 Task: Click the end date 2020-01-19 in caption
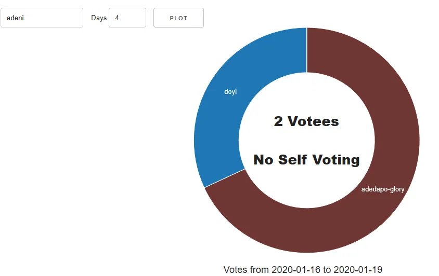pos(358,270)
